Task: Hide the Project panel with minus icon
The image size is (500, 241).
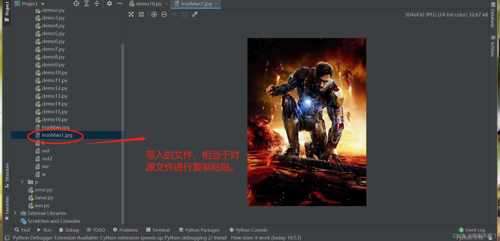Action: [119, 4]
